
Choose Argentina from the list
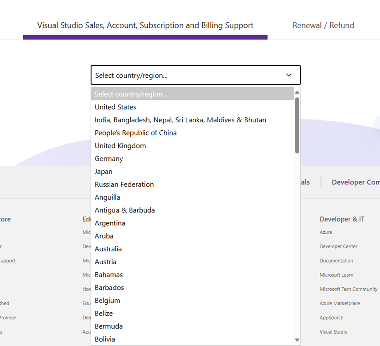(x=192, y=223)
